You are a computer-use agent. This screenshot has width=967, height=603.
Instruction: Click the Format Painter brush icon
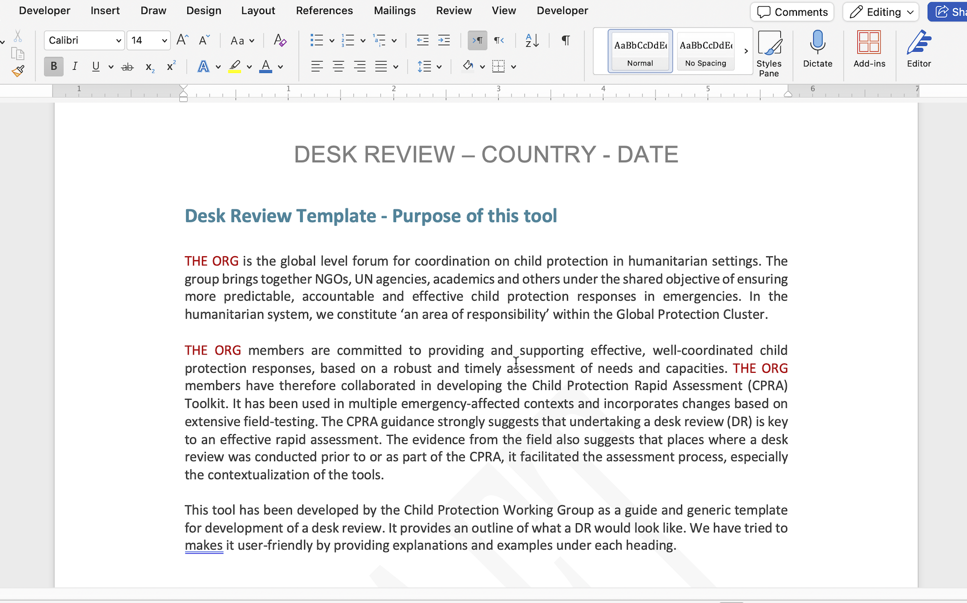coord(18,72)
